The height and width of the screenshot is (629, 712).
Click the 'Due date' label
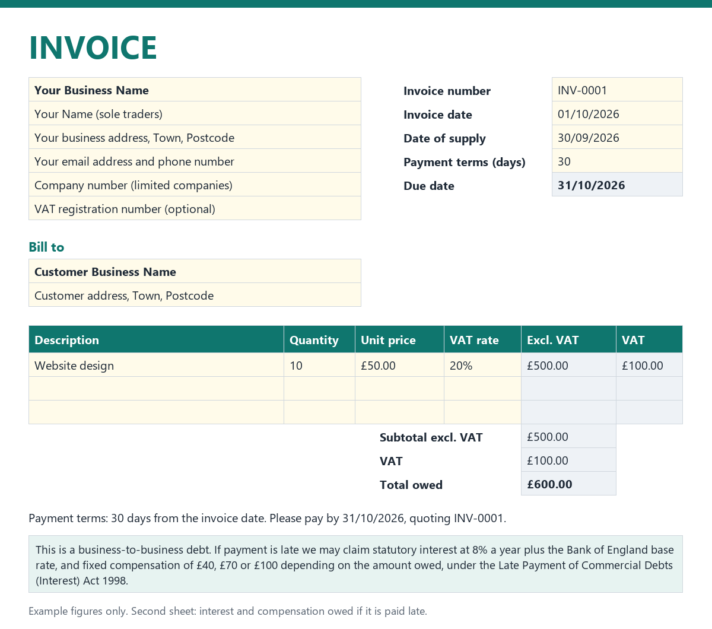[429, 186]
